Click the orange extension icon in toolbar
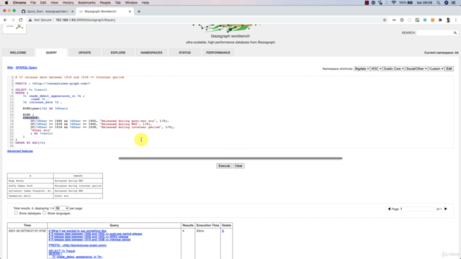Viewport: 461px width, 259px height. tap(432, 20)
